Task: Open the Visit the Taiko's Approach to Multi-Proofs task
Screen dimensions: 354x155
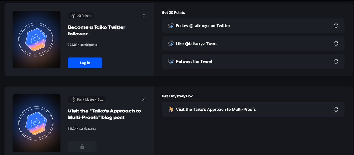Action: [x=253, y=110]
